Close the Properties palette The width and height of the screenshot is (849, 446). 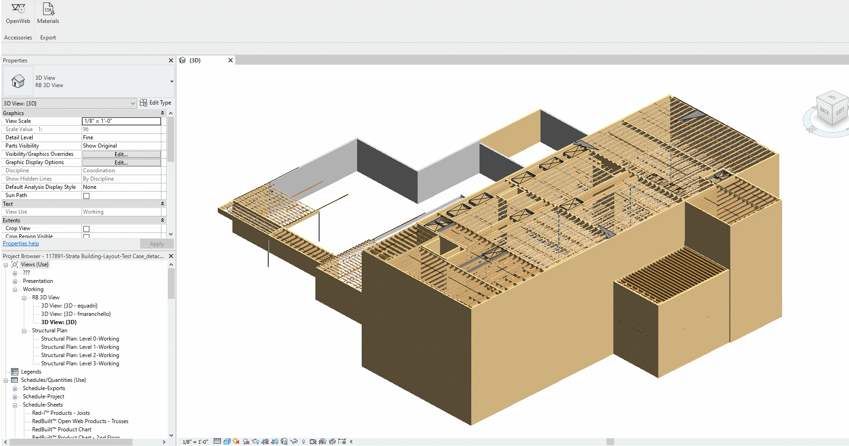171,61
